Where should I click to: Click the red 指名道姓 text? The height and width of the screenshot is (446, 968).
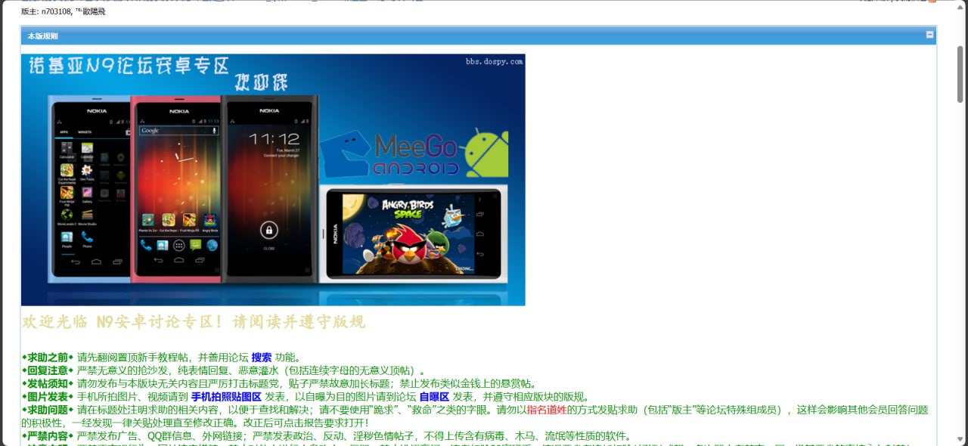pyautogui.click(x=547, y=410)
